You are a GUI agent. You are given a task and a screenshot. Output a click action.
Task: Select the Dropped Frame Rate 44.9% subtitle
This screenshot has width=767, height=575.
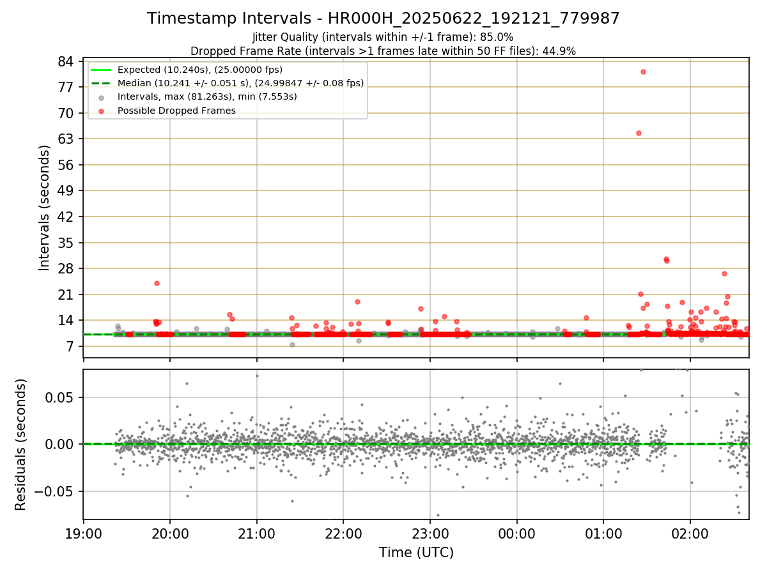(383, 51)
